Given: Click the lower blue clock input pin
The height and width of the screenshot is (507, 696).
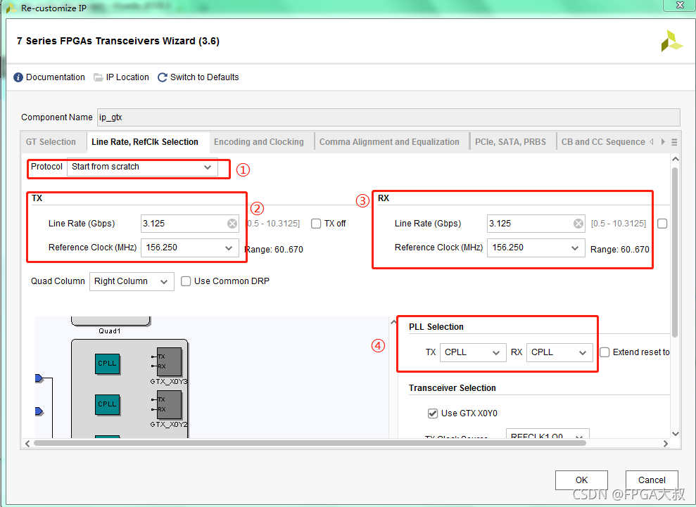Looking at the screenshot, I should 39,411.
